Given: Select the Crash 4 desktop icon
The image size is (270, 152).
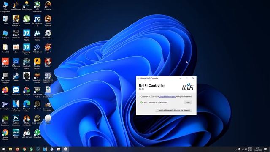Looking at the screenshot, I should point(48,48).
